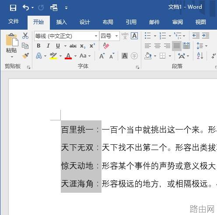The image size is (217, 215).
Task: Apply enclosed character 字 circle icon
Action: (134, 56)
